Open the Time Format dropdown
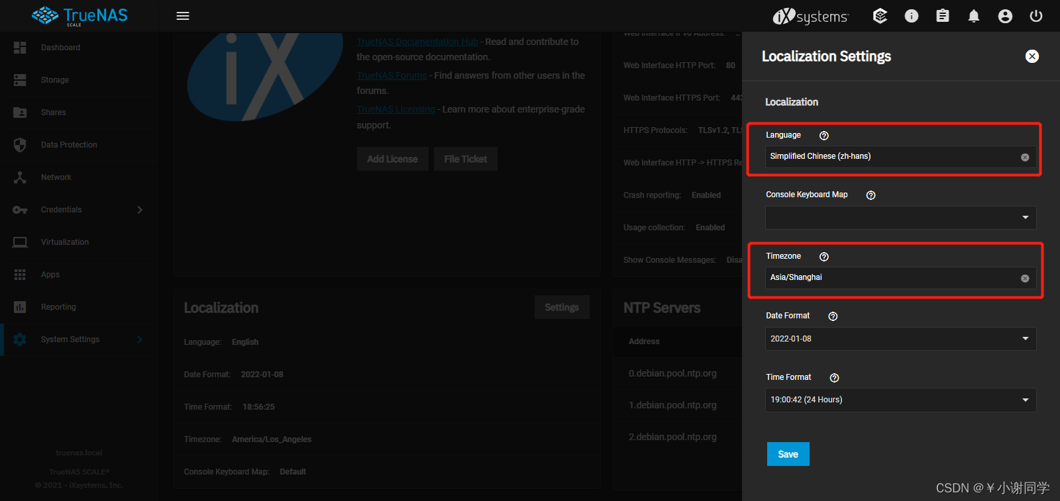This screenshot has height=501, width=1060. coord(901,400)
